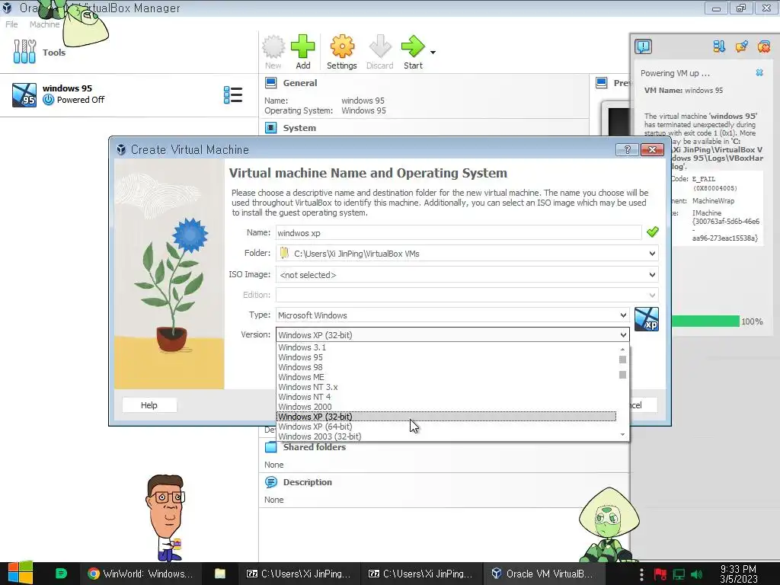Open the Windows Start button
780x585 pixels.
point(21,574)
